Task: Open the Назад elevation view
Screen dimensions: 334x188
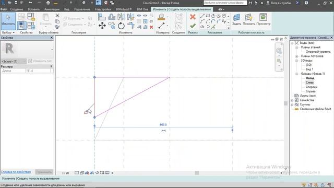Action: [x=310, y=78]
